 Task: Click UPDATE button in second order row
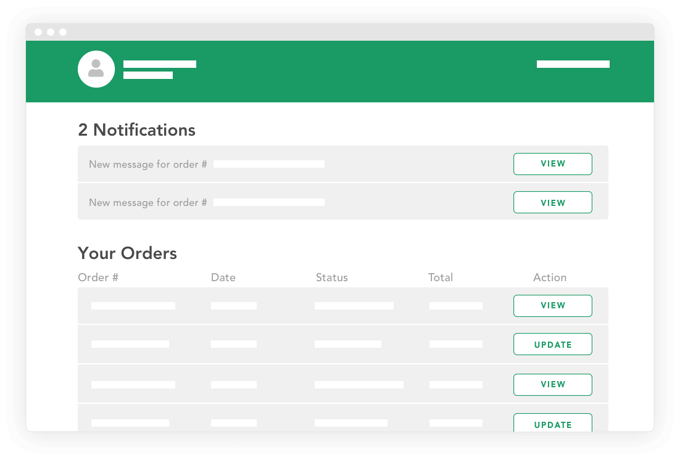(x=552, y=344)
